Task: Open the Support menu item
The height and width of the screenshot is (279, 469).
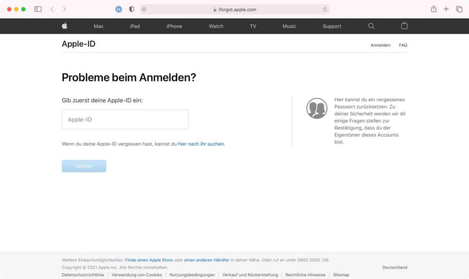Action: click(x=332, y=26)
